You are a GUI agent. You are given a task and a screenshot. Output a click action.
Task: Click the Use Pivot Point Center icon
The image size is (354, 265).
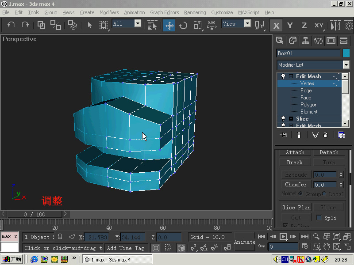click(259, 25)
